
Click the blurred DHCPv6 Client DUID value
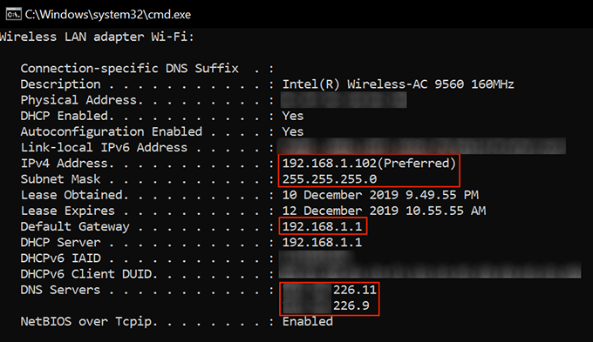[x=430, y=271]
